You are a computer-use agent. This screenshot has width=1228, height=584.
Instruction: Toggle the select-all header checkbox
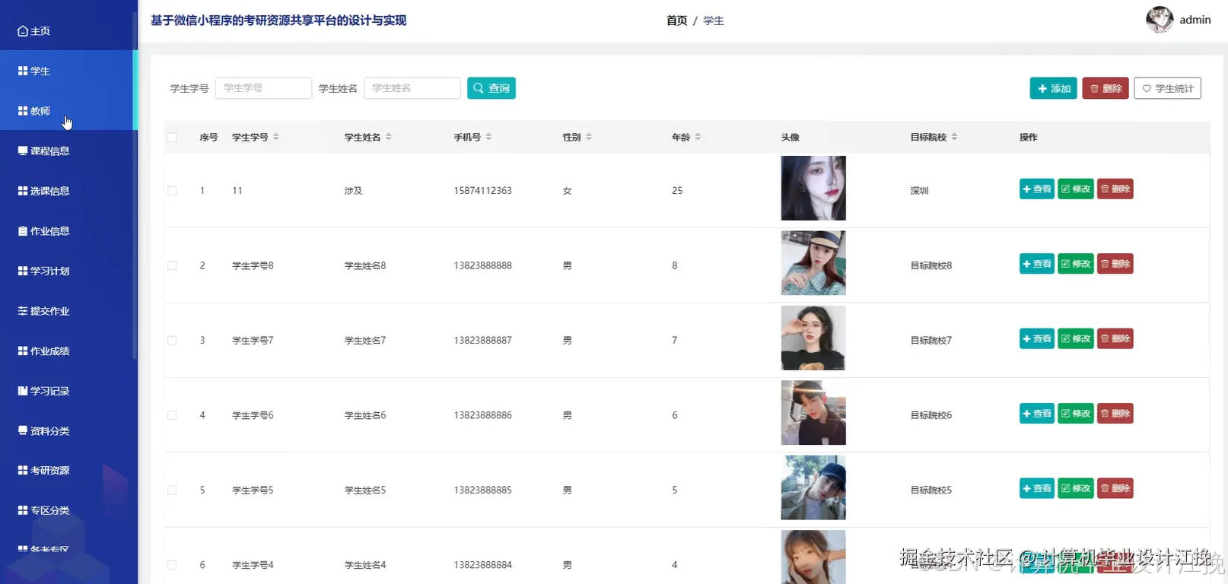(x=172, y=137)
